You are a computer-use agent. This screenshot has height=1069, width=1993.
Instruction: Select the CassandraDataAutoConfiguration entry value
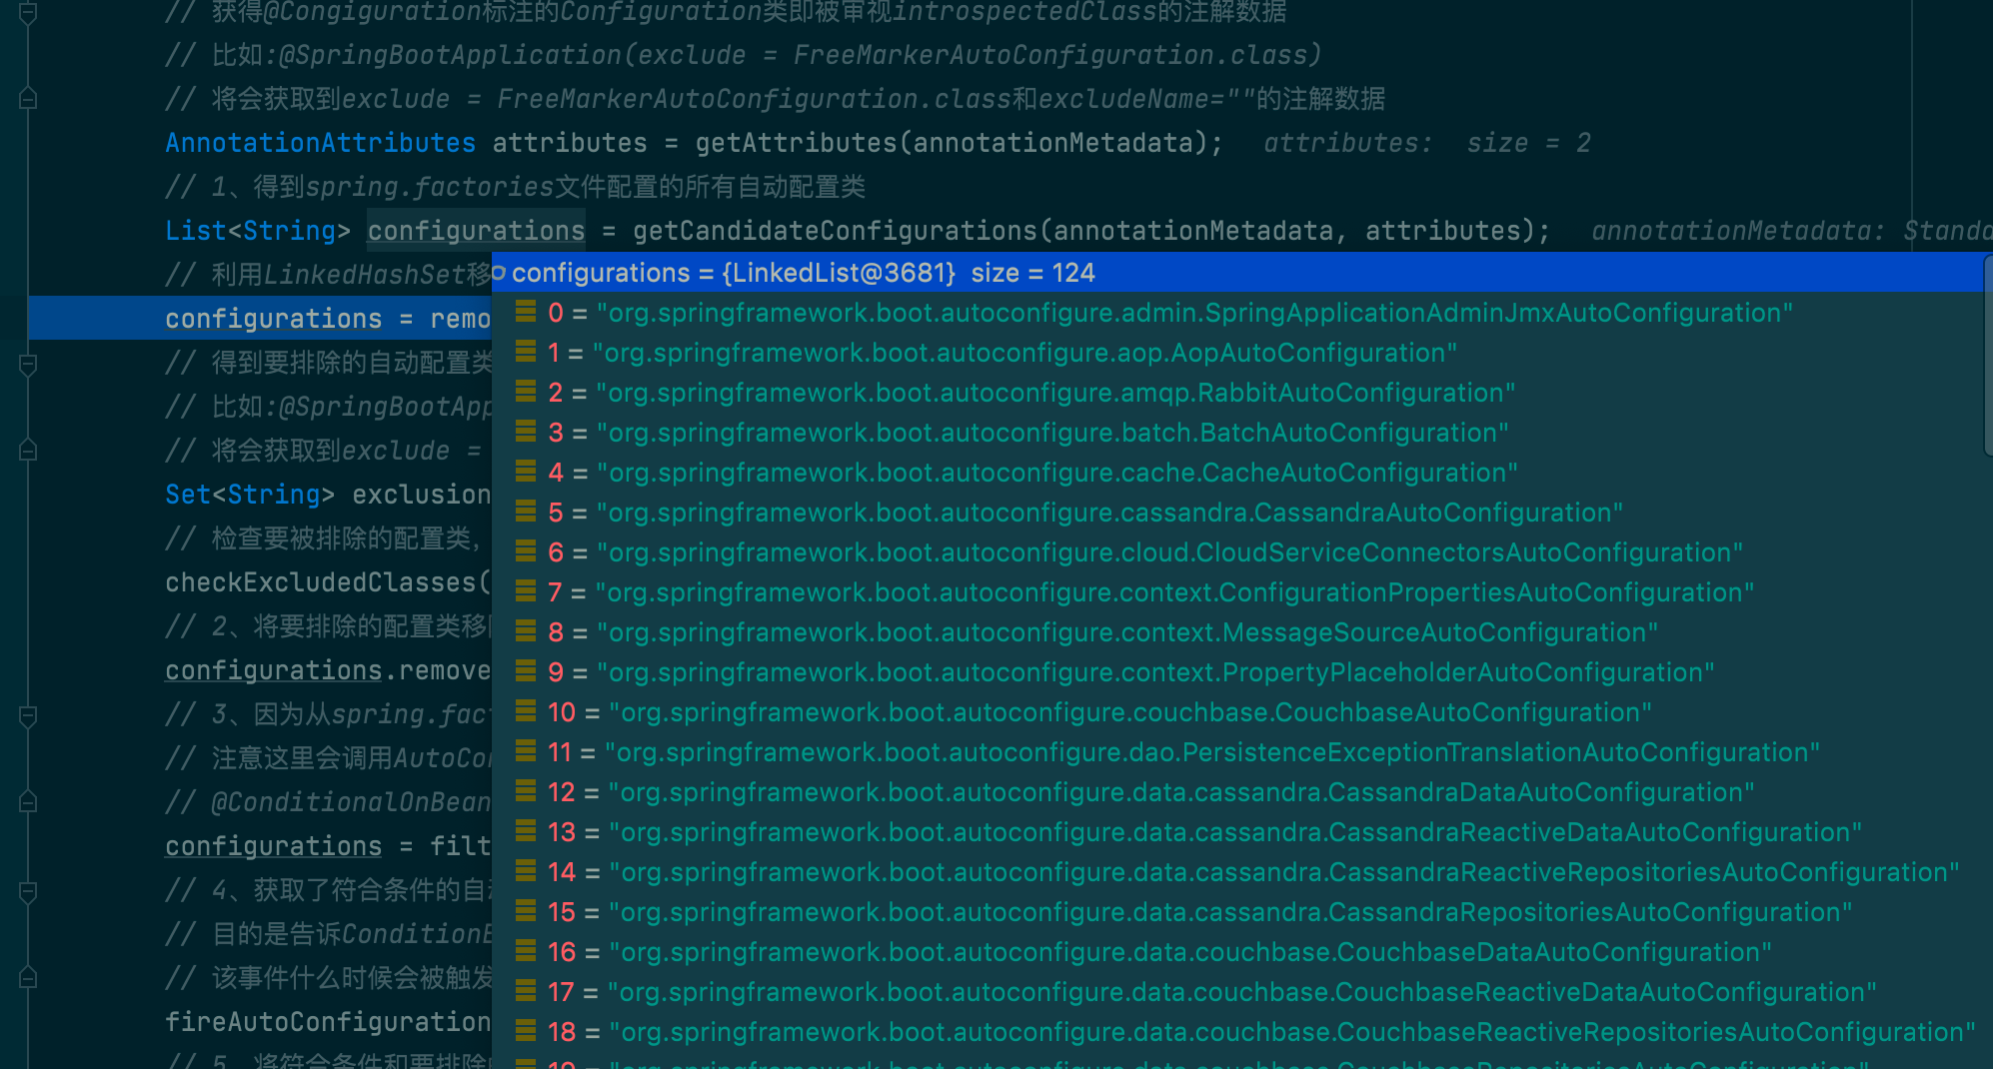tap(1181, 792)
